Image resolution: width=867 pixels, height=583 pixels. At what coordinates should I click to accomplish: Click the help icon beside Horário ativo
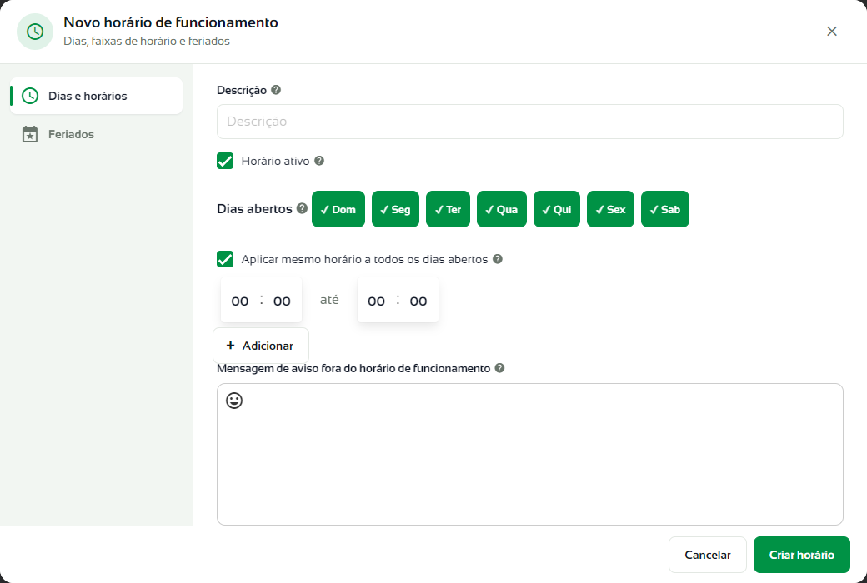319,160
